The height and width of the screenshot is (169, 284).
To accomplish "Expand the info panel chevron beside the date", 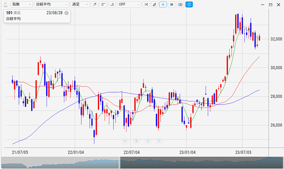I will [67, 13].
